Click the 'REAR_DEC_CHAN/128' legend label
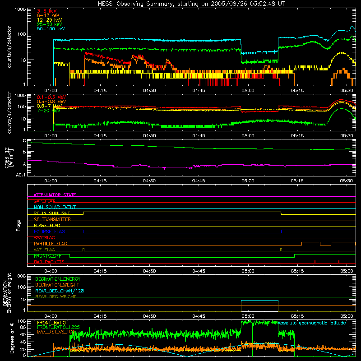The height and width of the screenshot is (361, 361). (60, 291)
